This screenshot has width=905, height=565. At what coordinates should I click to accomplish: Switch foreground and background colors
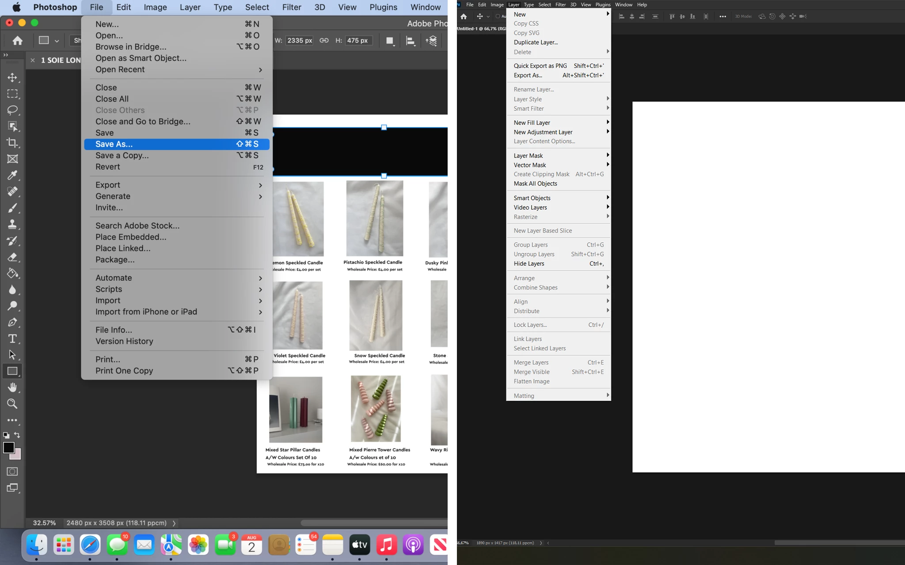(x=17, y=435)
